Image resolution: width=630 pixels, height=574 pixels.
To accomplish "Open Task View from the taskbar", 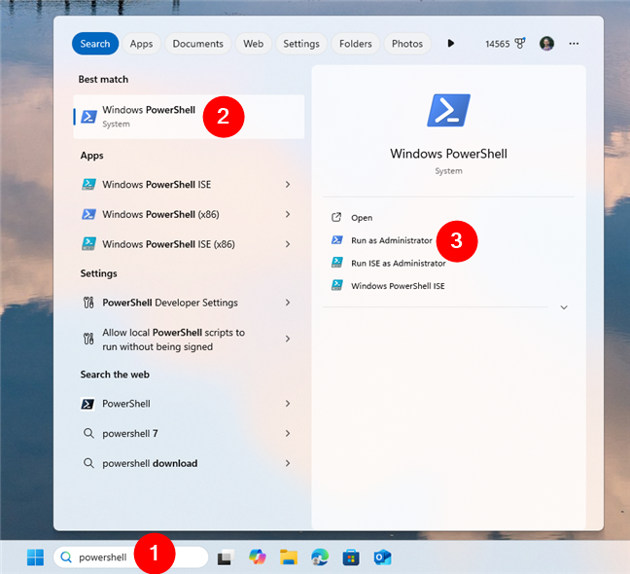I will coord(226,557).
